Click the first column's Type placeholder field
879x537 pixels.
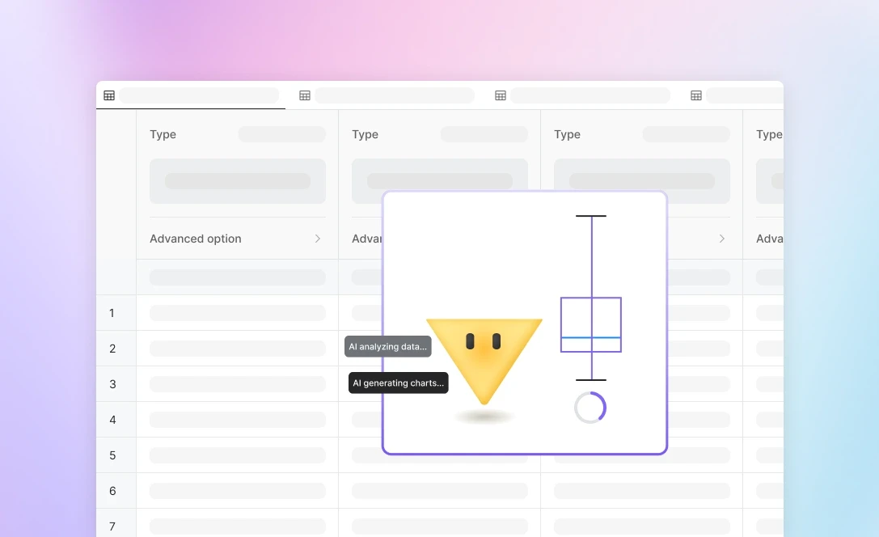point(282,134)
